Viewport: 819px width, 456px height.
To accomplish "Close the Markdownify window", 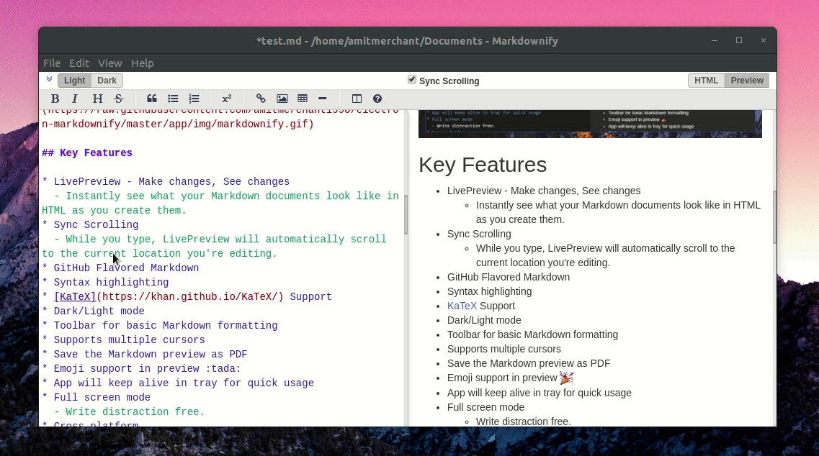I will [x=763, y=41].
